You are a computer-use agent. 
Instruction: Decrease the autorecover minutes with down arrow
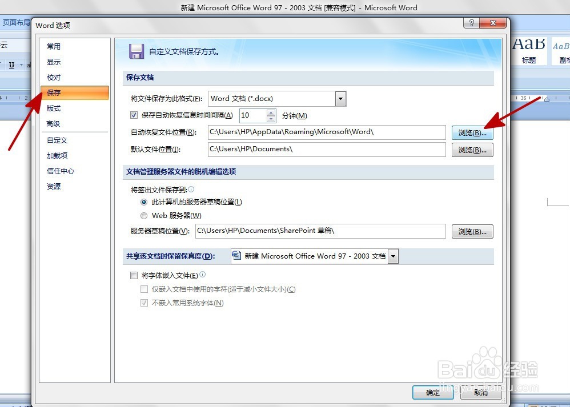[271, 119]
